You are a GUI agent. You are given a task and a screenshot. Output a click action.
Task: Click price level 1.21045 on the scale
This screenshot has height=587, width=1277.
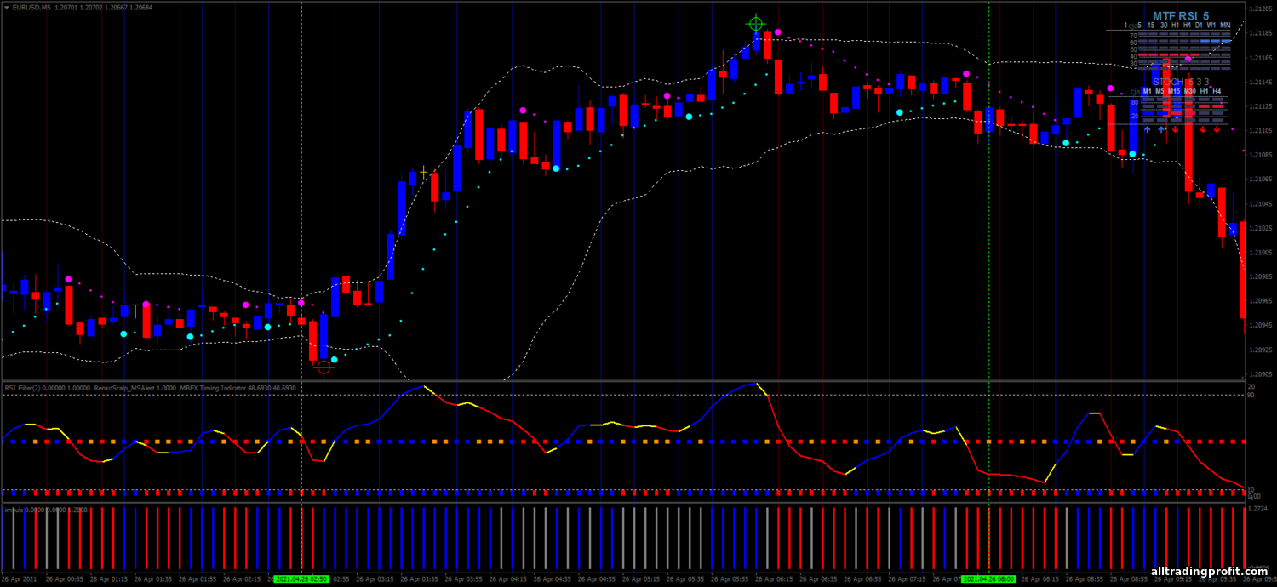1261,203
